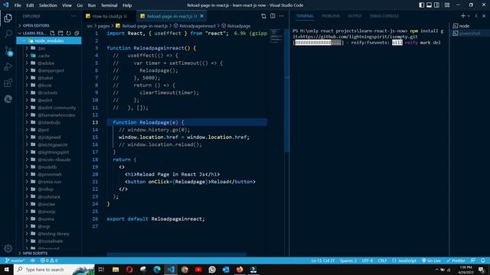Change the UTF-8 encoding
490x275 pixels.
[x=367, y=260]
